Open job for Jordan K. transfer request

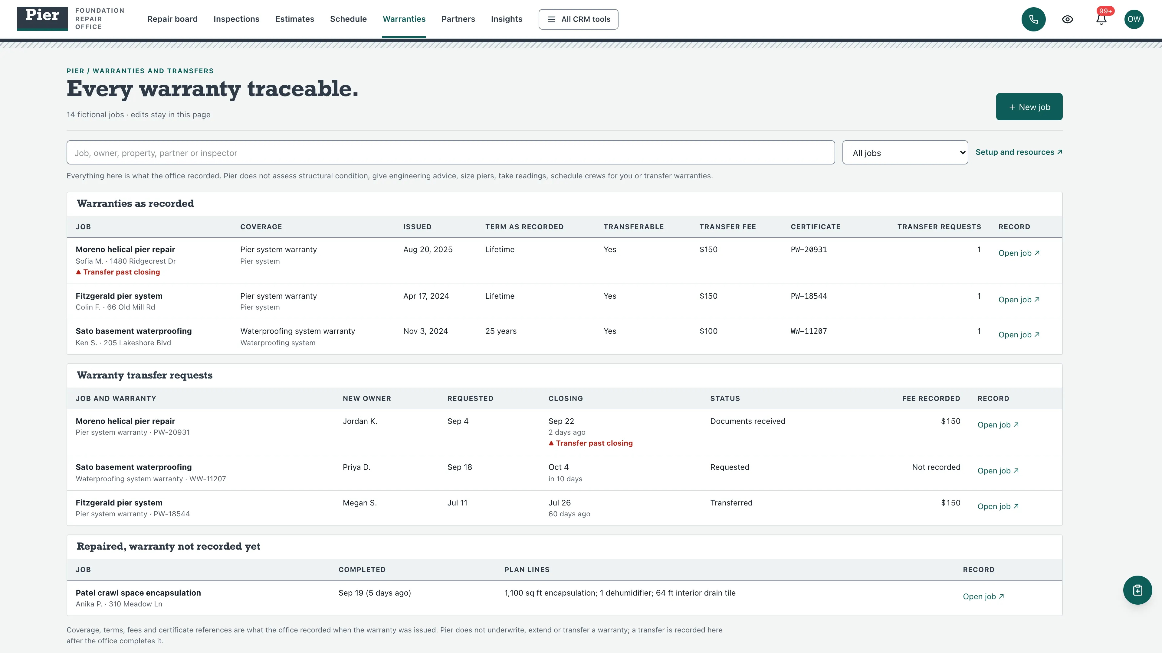click(998, 425)
